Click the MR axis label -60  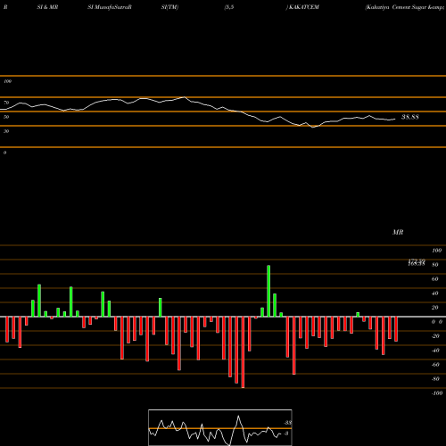[435, 365]
